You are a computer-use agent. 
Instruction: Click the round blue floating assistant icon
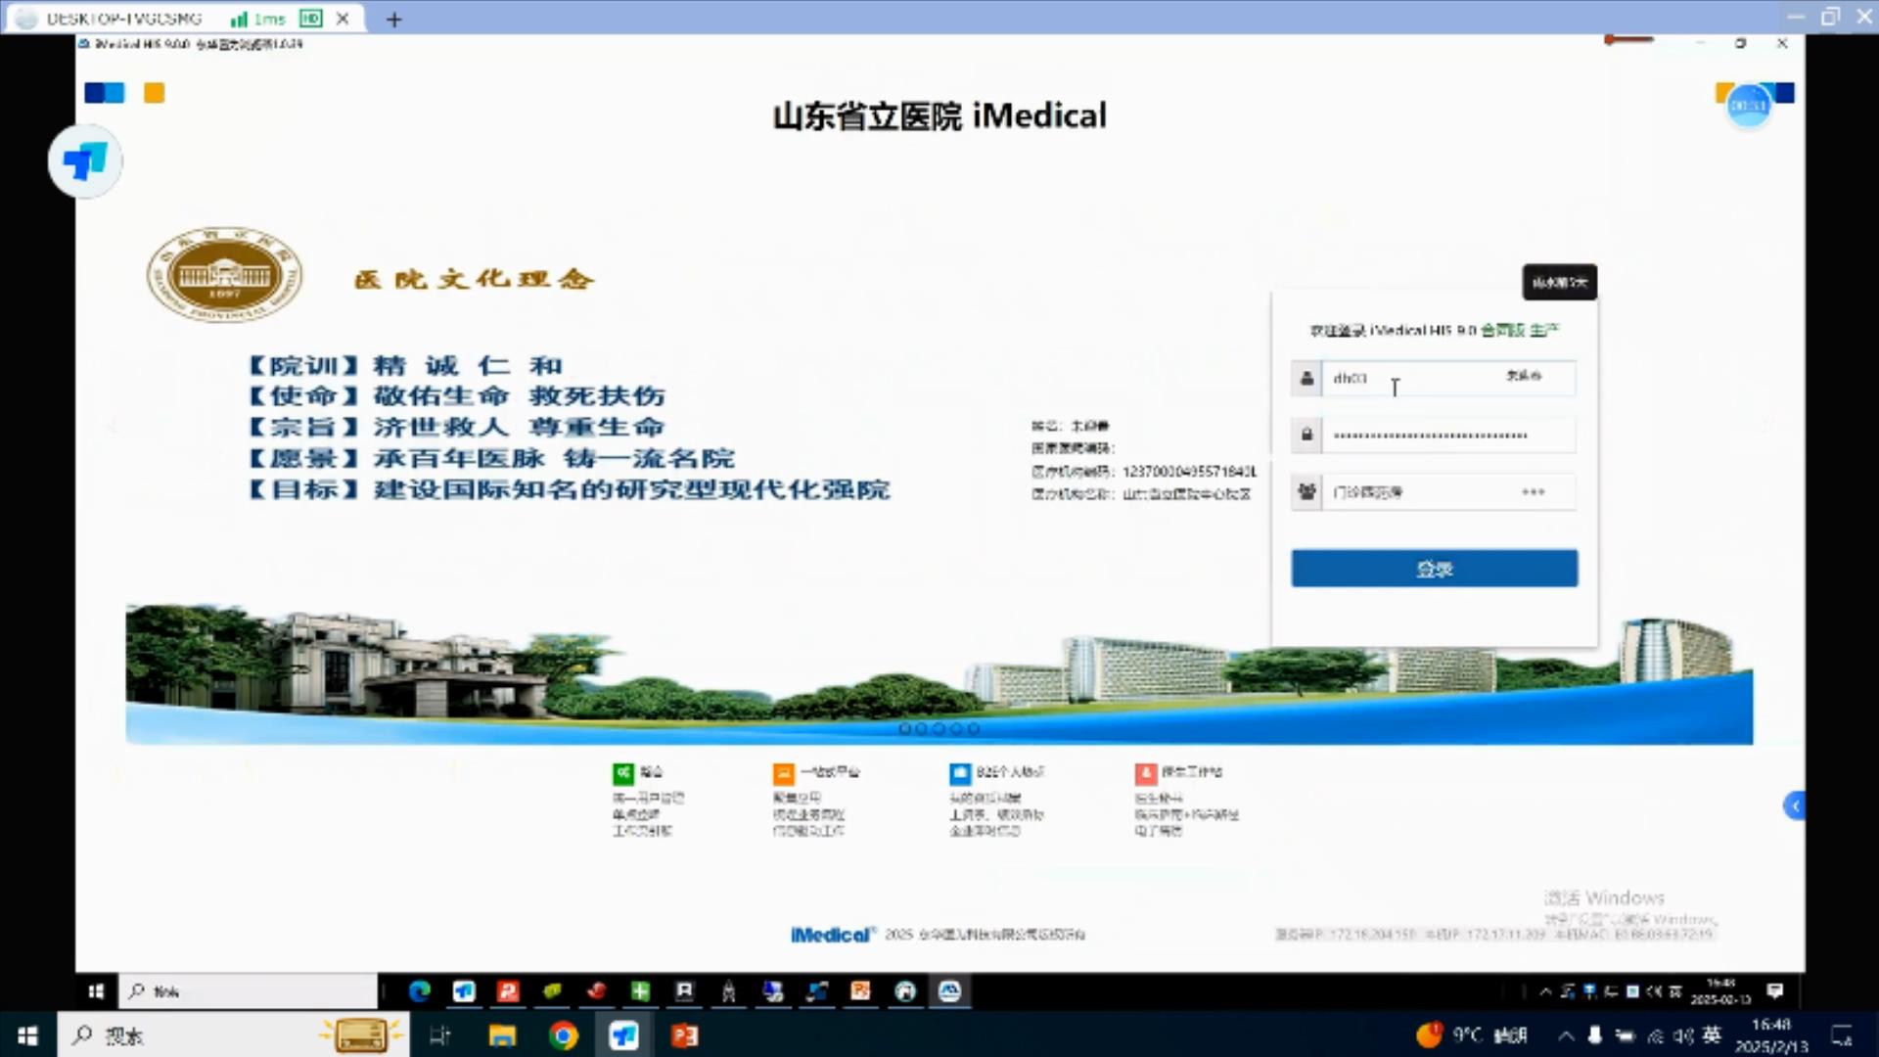[85, 161]
